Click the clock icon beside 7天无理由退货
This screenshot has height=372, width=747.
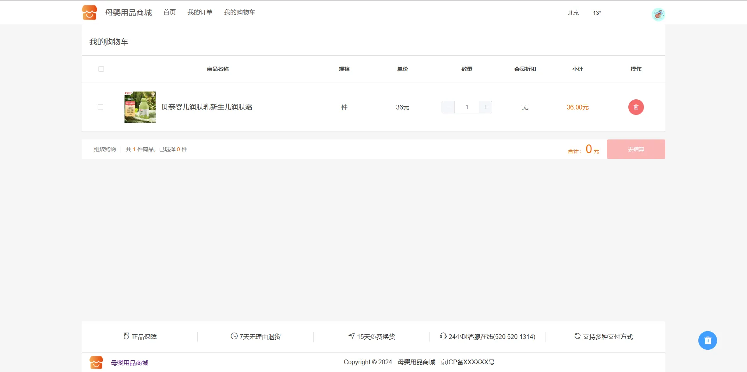coord(234,336)
